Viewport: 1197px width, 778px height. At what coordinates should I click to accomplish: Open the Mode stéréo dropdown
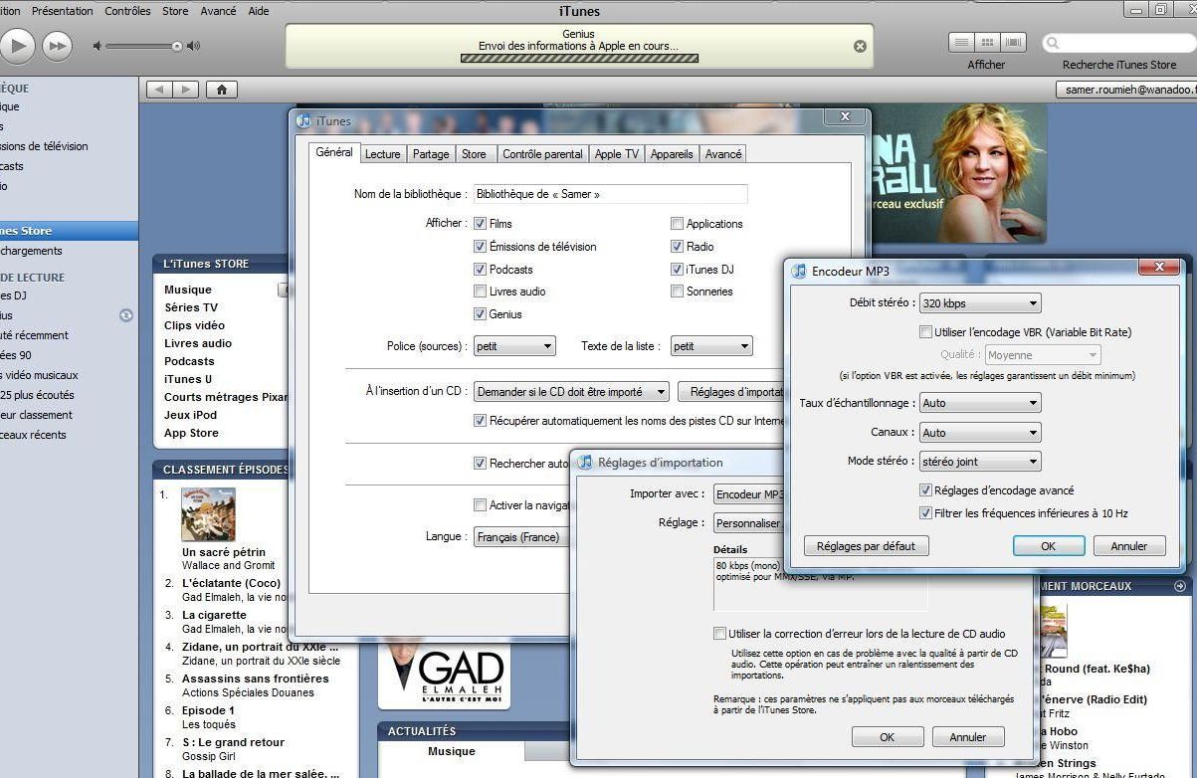980,462
